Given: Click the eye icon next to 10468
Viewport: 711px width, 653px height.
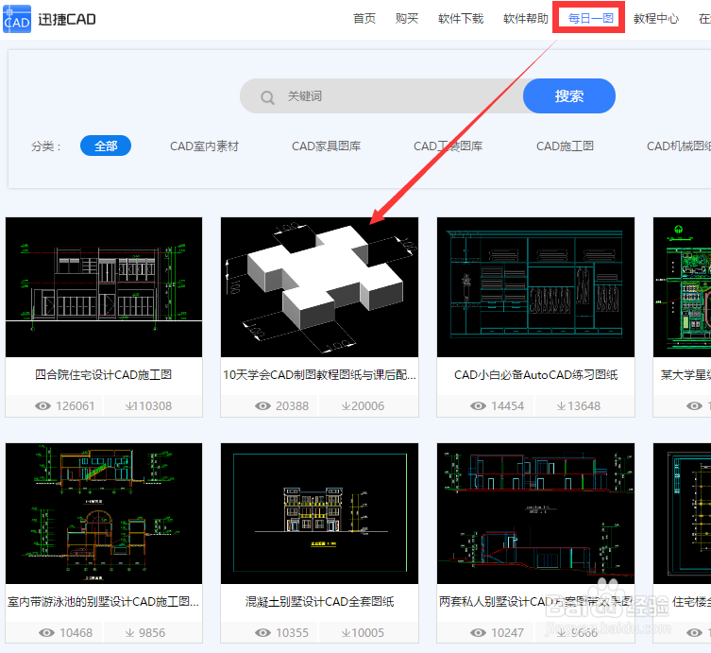Looking at the screenshot, I should 46,632.
